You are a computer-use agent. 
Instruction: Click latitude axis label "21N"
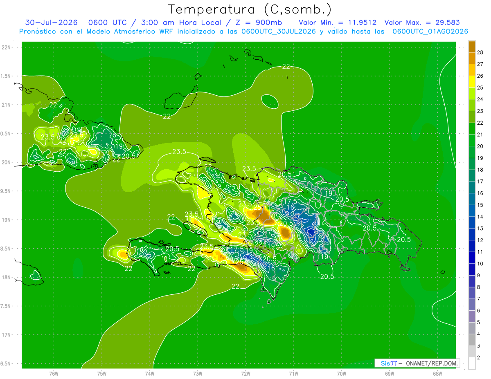click(7, 105)
